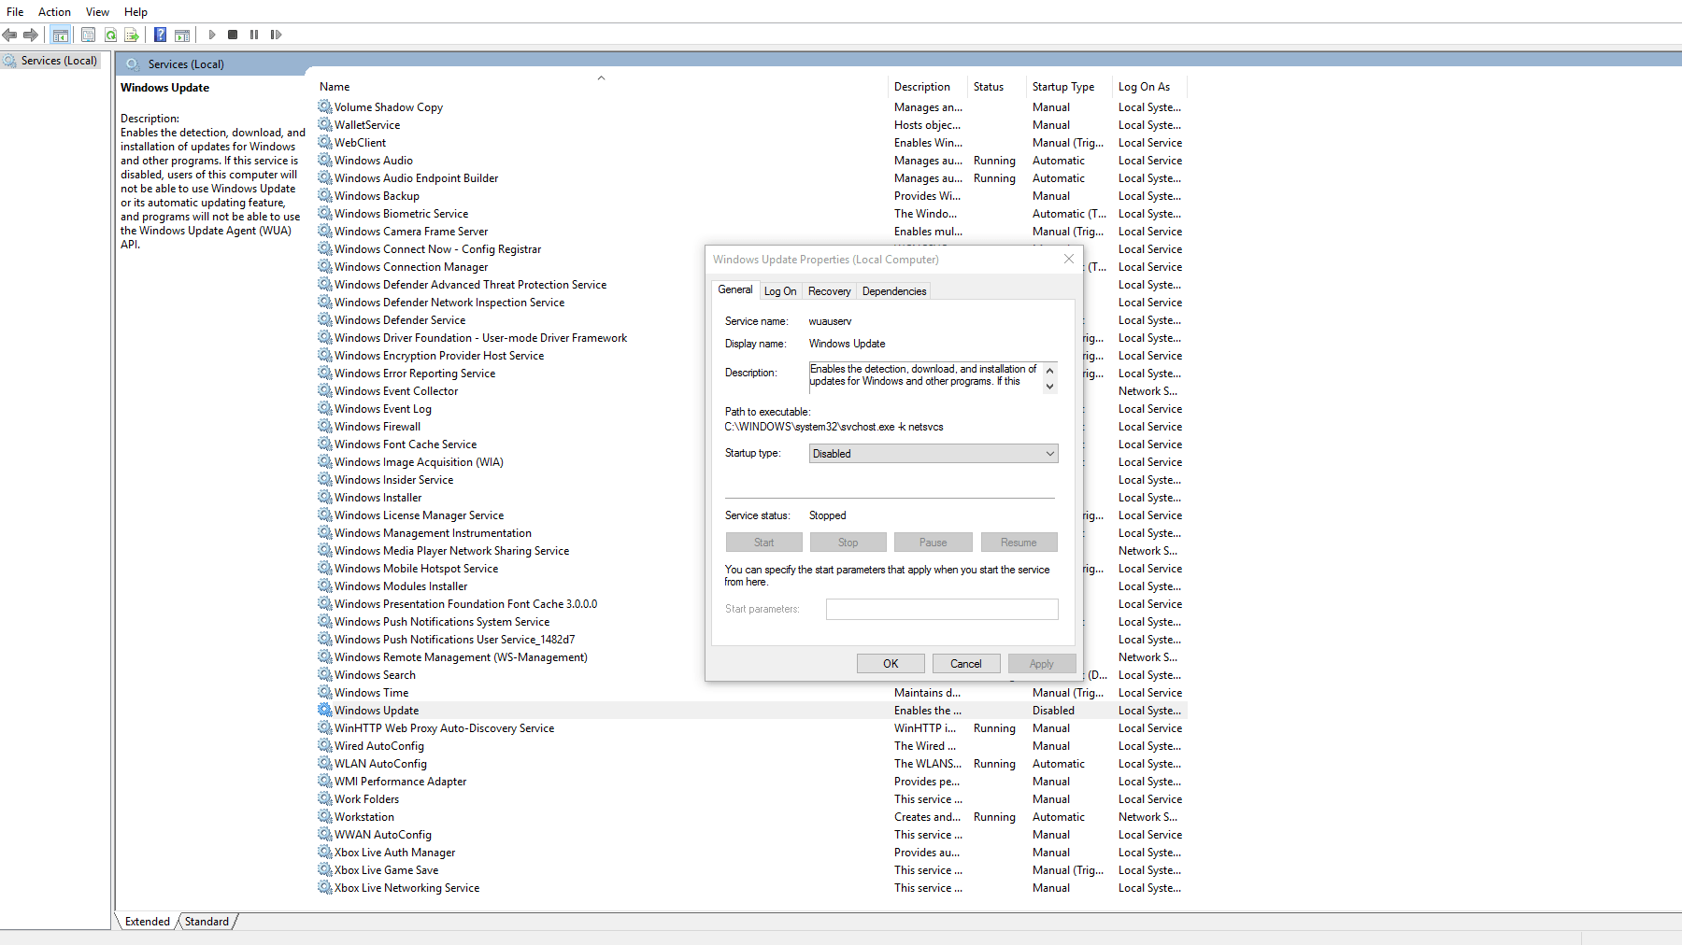Switch to the Recovery tab
Screen dimensions: 1682x945
(830, 291)
